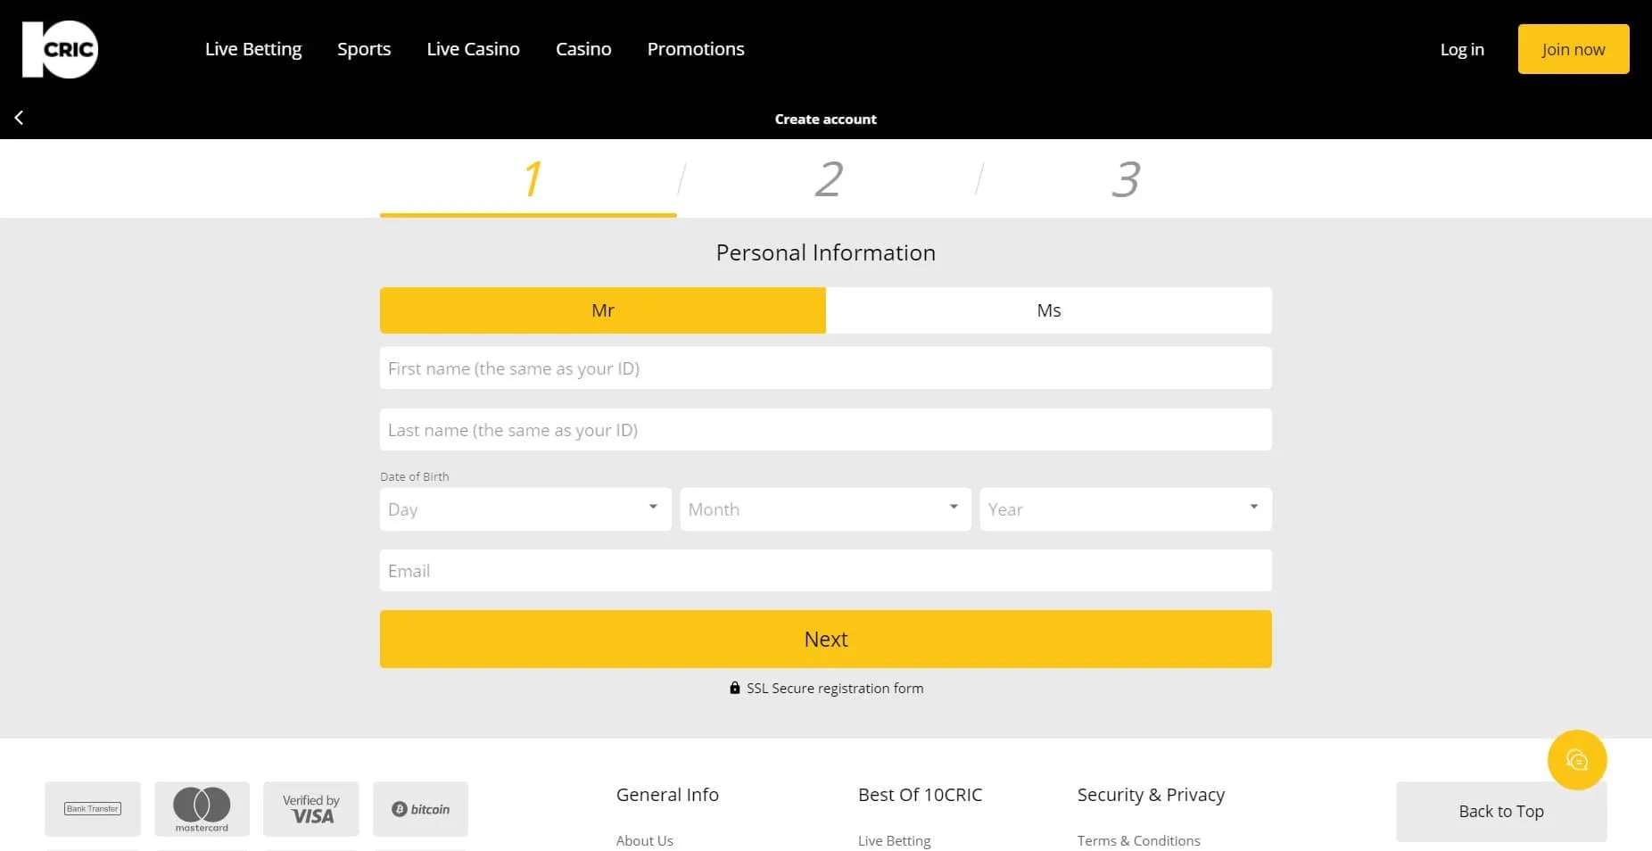
Task: Open the Live Betting menu item
Action: tap(253, 49)
